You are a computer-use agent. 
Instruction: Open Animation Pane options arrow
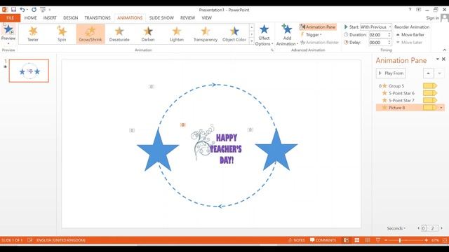[437, 59]
